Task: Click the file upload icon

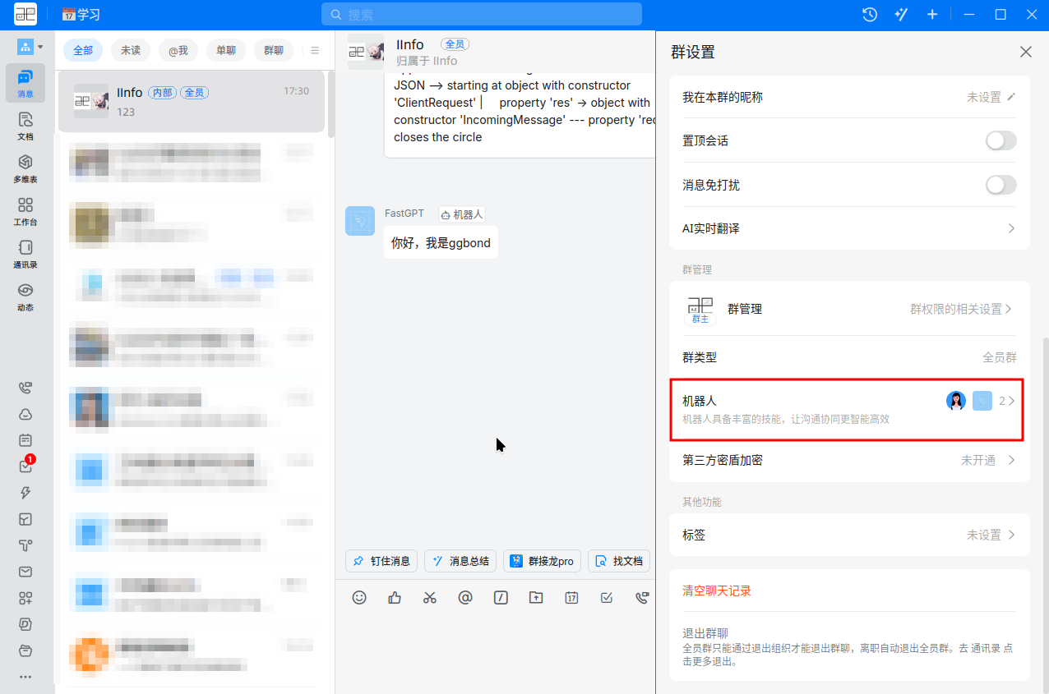Action: tap(536, 597)
